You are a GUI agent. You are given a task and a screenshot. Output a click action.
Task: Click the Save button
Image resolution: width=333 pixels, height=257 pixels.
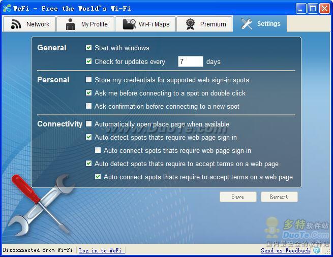pyautogui.click(x=238, y=197)
